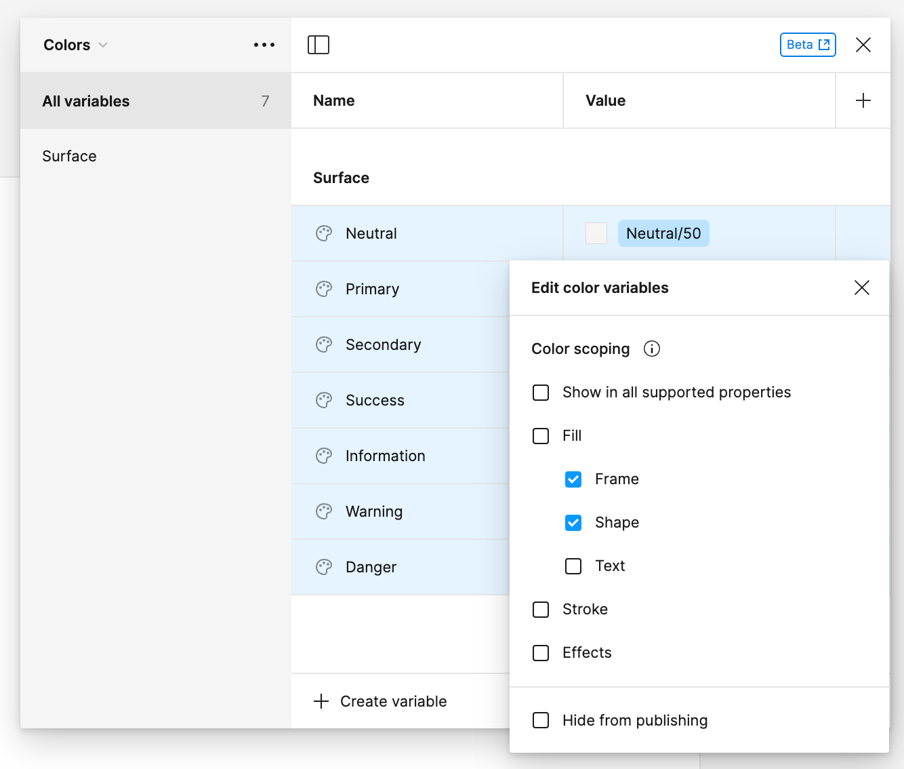Open the Color scoping info tooltip
Viewport: 904px width, 769px height.
point(651,349)
